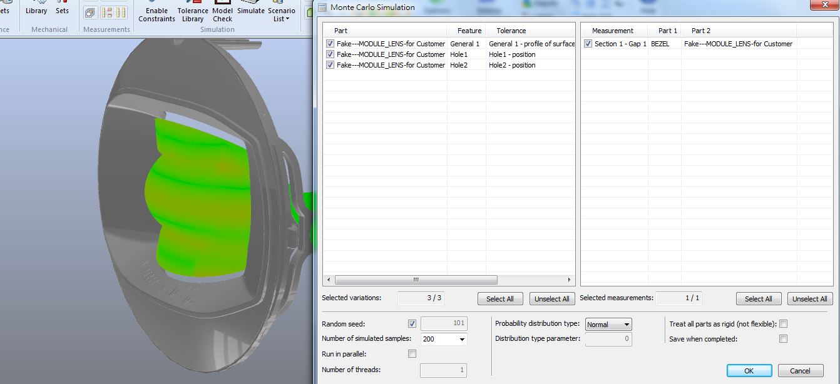Click the Simulate toolbar button
The image size is (840, 384).
coord(251,8)
